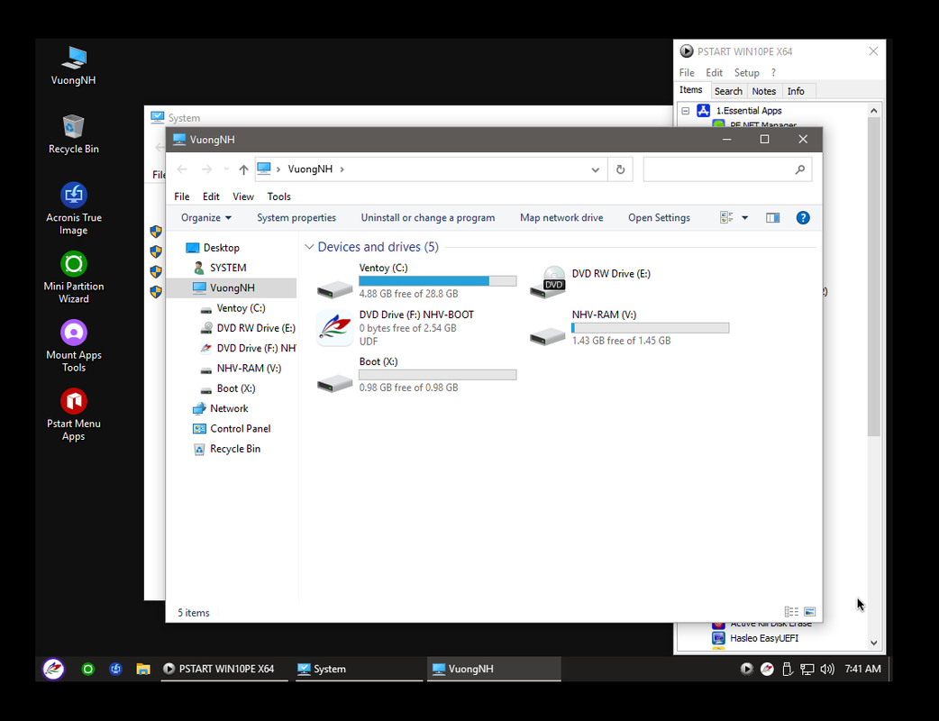Open the network tray icon
Image resolution: width=939 pixels, height=721 pixels.
(x=807, y=669)
